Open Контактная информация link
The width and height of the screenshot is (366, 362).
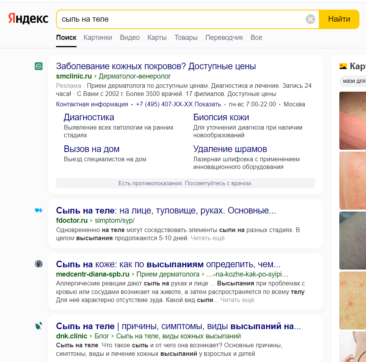[92, 104]
